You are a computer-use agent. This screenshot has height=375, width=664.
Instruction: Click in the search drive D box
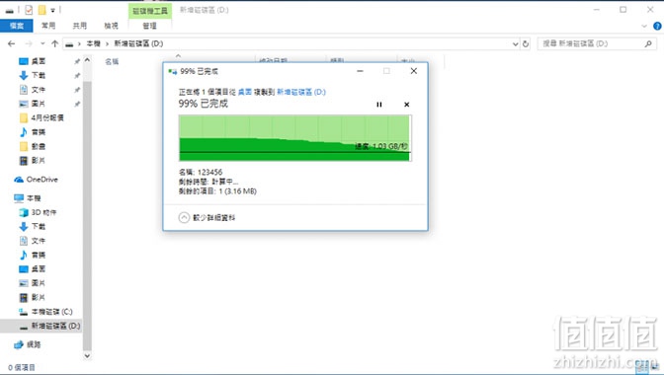596,43
